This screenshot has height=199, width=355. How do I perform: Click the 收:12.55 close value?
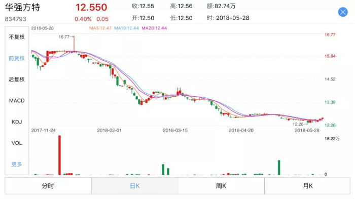tap(143, 6)
